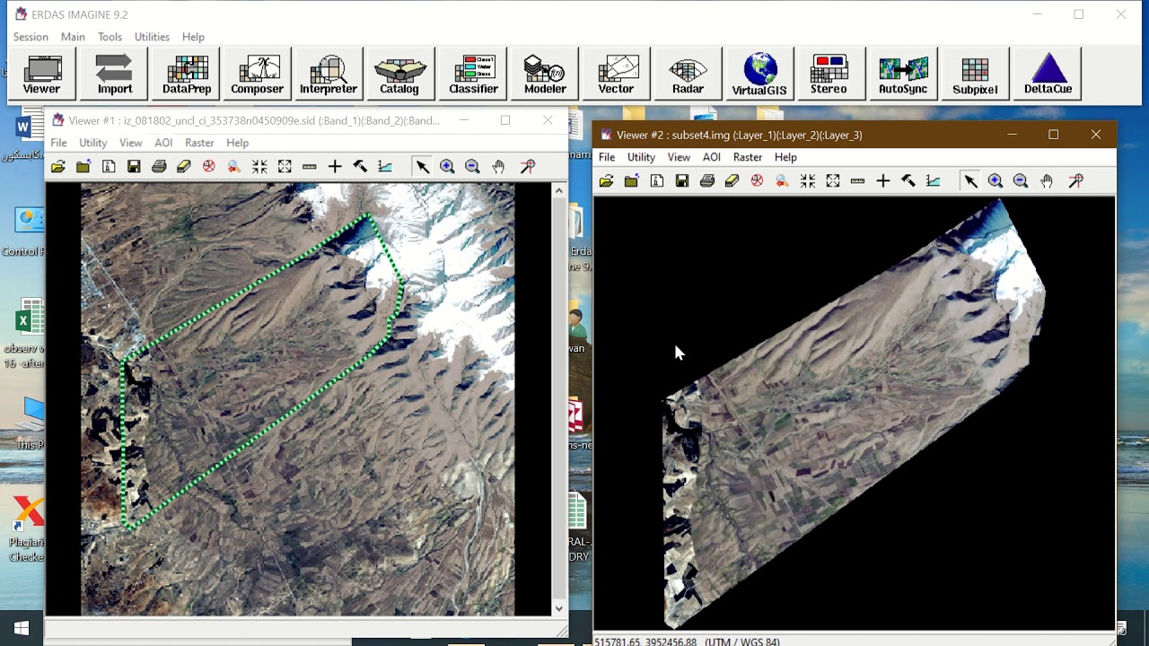Click the print icon in Viewer #2 toolbar
The image size is (1149, 646).
point(707,180)
